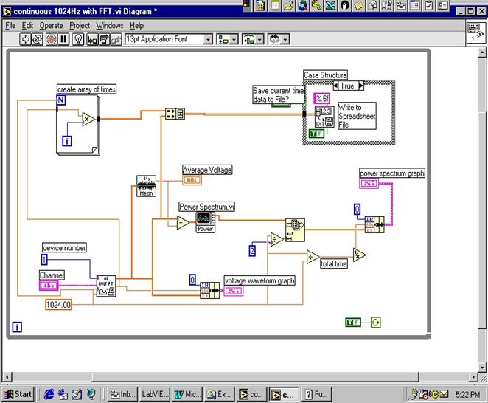
Task: Switch to the LabVIEW taskbar button
Action: (x=155, y=394)
